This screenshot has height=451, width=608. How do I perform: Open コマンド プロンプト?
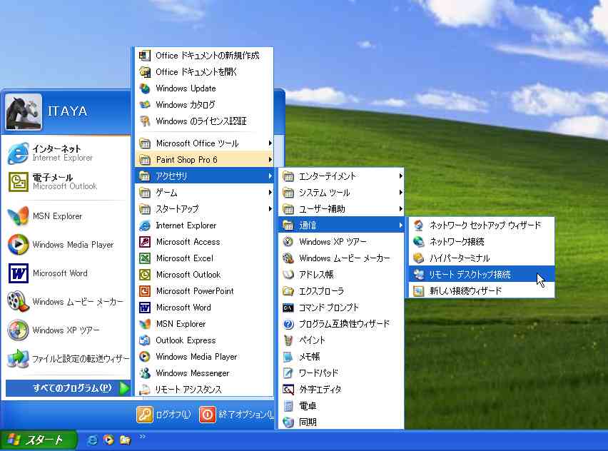tap(341, 308)
